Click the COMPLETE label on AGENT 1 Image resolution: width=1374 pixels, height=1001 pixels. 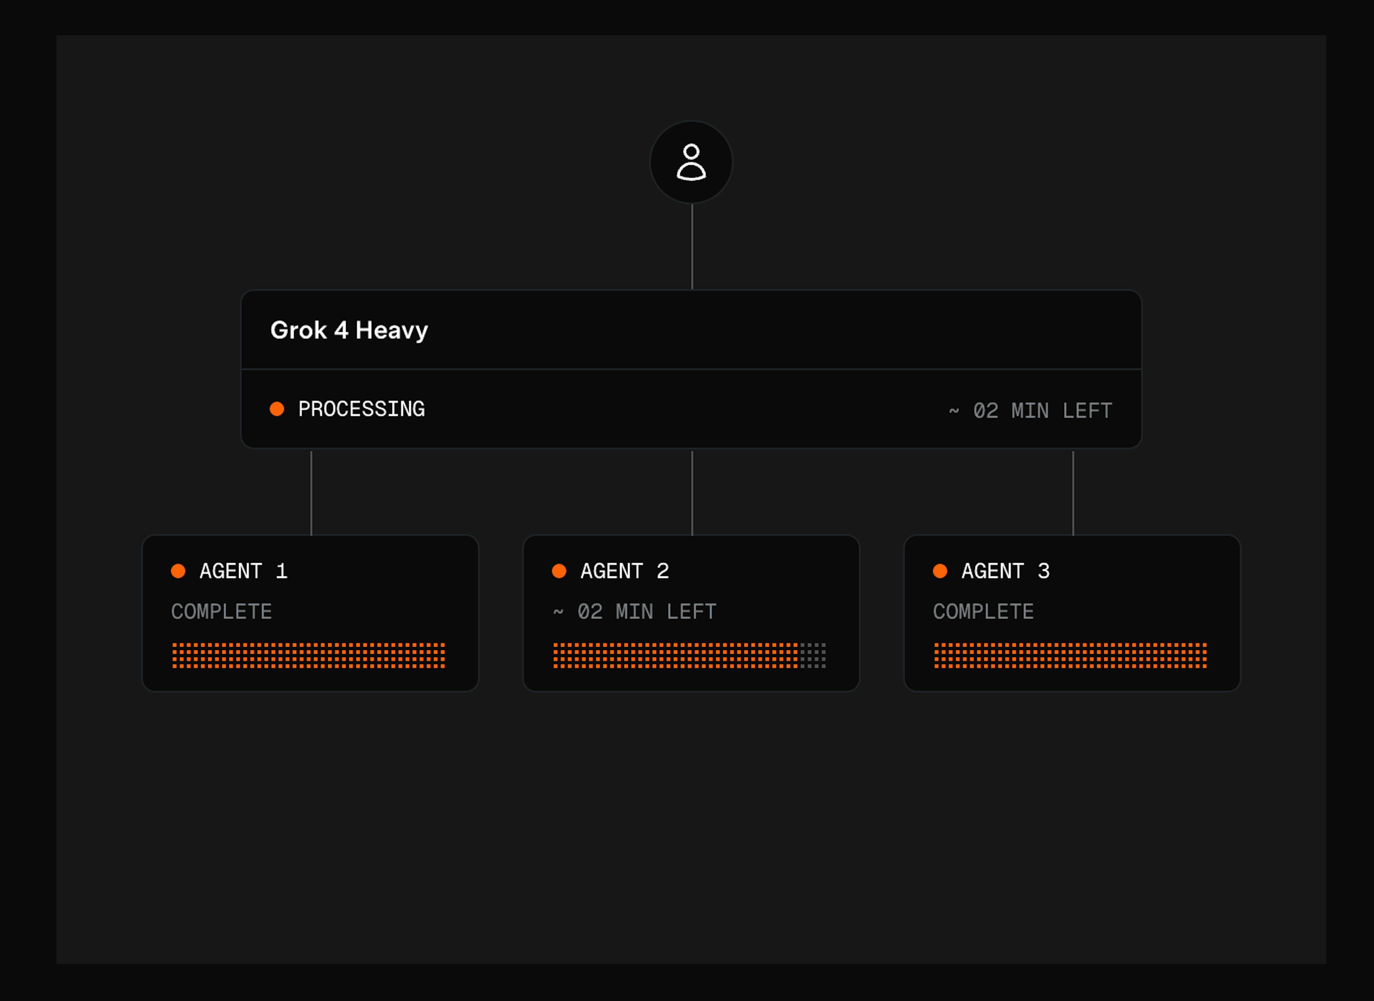pos(221,611)
